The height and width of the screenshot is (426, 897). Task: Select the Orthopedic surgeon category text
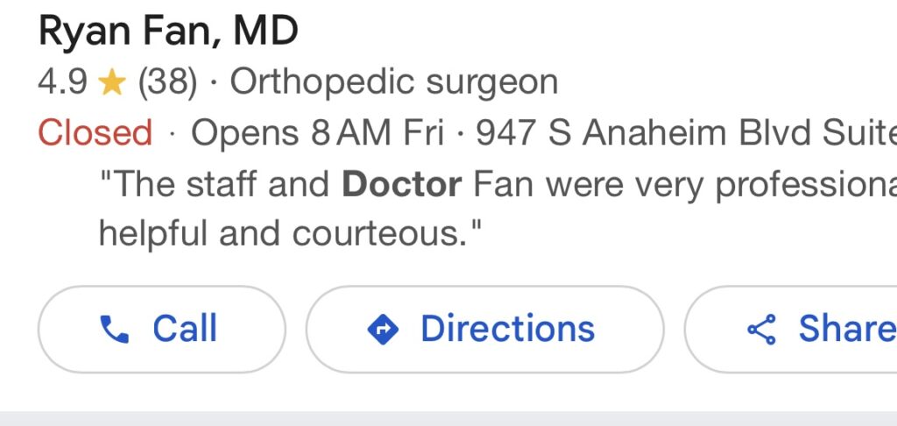(393, 82)
